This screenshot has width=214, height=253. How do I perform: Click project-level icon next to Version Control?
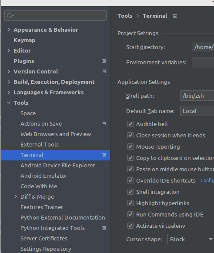[x=104, y=71]
